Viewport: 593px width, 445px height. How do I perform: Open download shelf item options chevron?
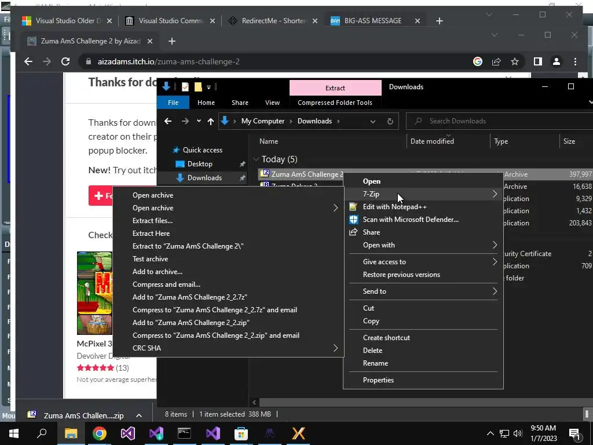coord(139,415)
